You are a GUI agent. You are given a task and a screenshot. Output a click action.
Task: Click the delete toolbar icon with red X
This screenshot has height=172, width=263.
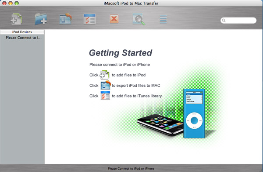pyautogui.click(x=114, y=18)
